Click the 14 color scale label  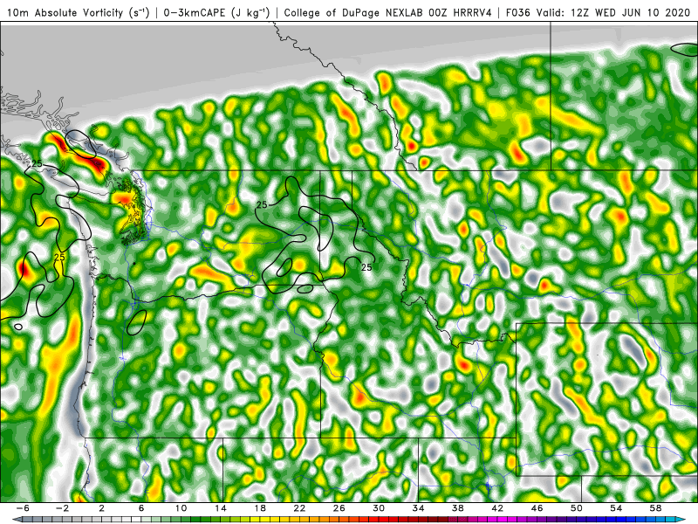click(x=221, y=508)
